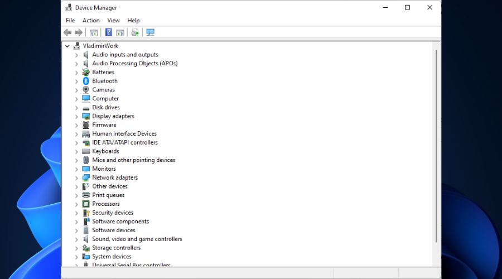Click the Show/Hide Action Pane toolbar icon
502x279 pixels.
pyautogui.click(x=120, y=32)
